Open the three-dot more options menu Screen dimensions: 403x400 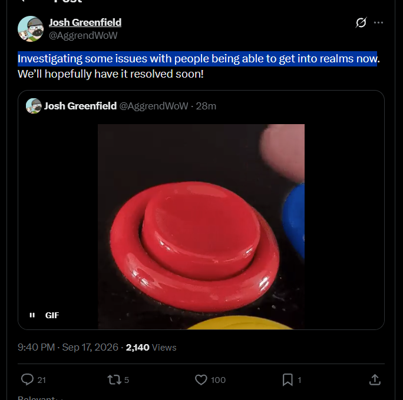(x=378, y=22)
